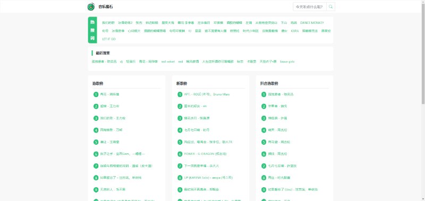Open Douyin chart song 七月七日晴 - 许慧欣
This screenshot has width=425, height=201.
tap(282, 166)
